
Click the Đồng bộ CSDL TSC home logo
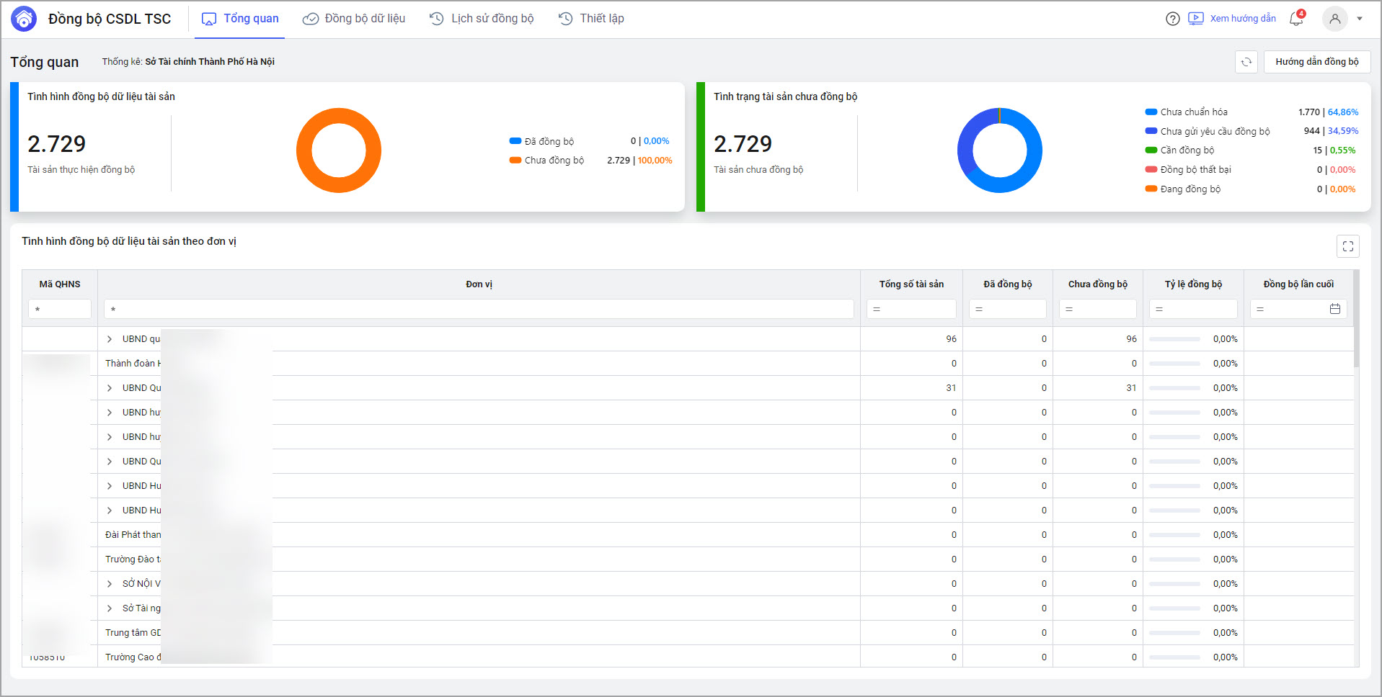tap(24, 19)
